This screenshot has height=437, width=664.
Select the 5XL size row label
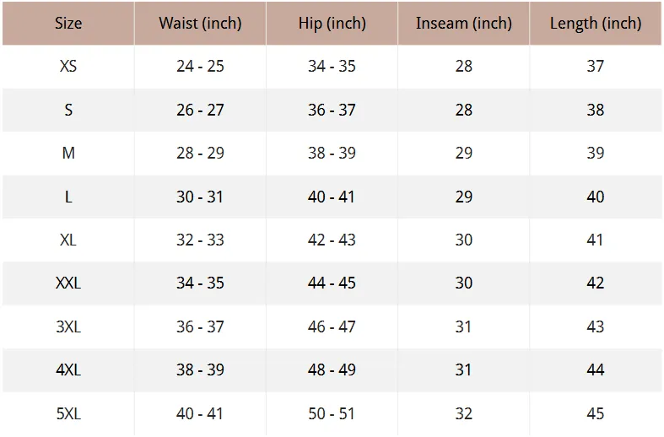click(x=68, y=413)
